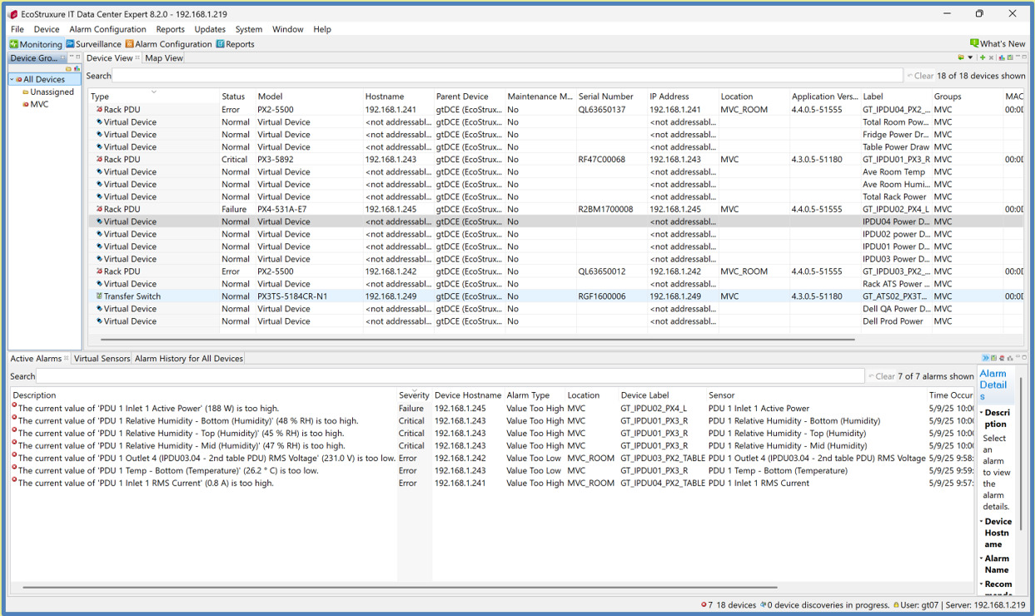Open the dropdown arrow beside the folder icon
Screen dimensions: 1035x616
click(970, 57)
